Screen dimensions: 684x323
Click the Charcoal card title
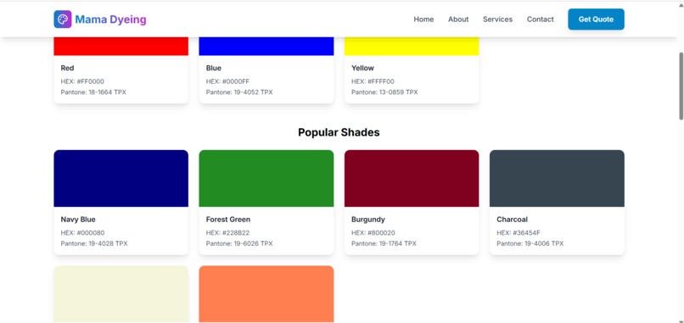[x=512, y=220]
